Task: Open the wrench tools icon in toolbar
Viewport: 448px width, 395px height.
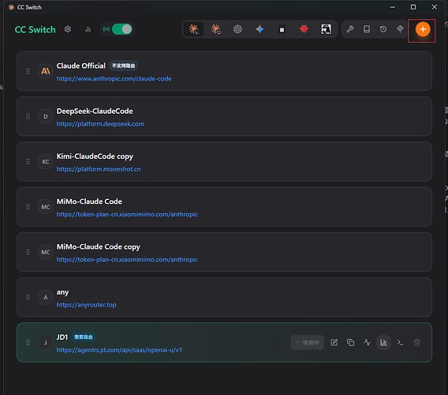Action: point(350,29)
